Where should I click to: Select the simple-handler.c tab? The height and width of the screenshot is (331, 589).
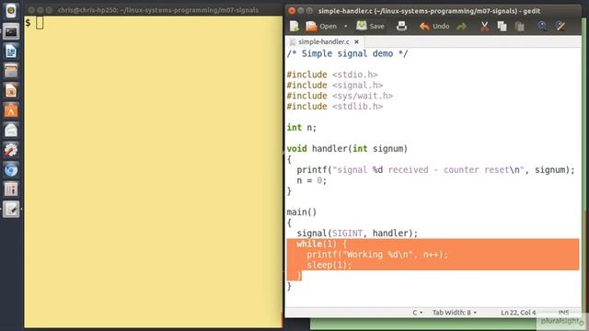(323, 41)
